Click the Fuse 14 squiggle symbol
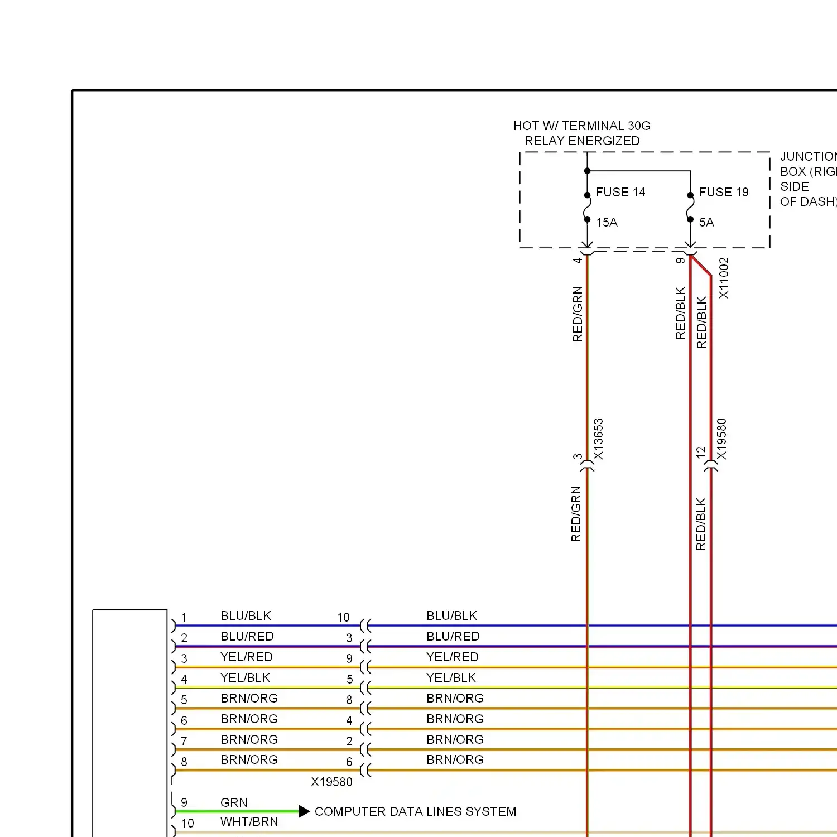The width and height of the screenshot is (837, 837). [x=587, y=207]
